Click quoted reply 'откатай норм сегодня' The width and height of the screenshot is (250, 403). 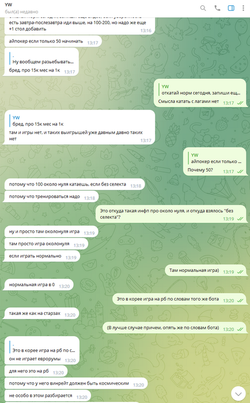(x=199, y=90)
